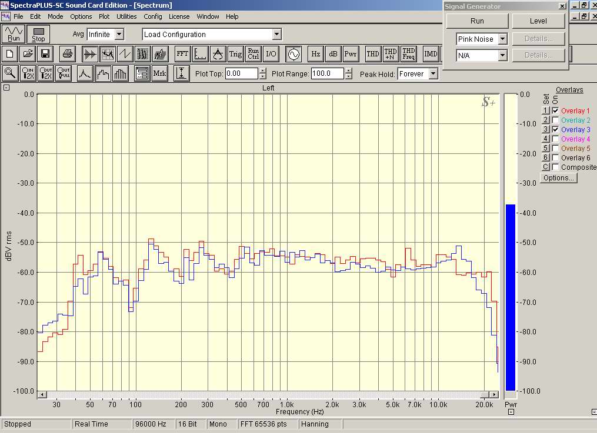This screenshot has height=433, width=597.
Task: Click Set button 3 for Overlay 3
Action: pyautogui.click(x=546, y=130)
